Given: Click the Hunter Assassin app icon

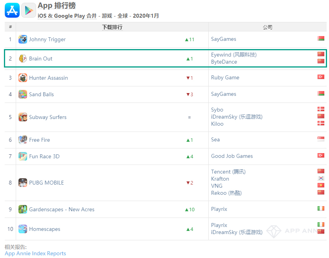Looking at the screenshot, I should click(x=23, y=78).
